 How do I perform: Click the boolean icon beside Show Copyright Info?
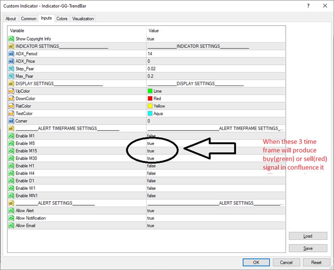(11, 39)
